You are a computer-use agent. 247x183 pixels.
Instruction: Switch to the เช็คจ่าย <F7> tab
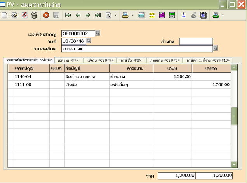click(68, 60)
